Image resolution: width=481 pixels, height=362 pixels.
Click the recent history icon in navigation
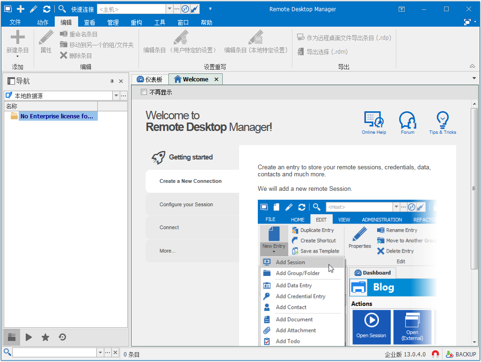62,337
